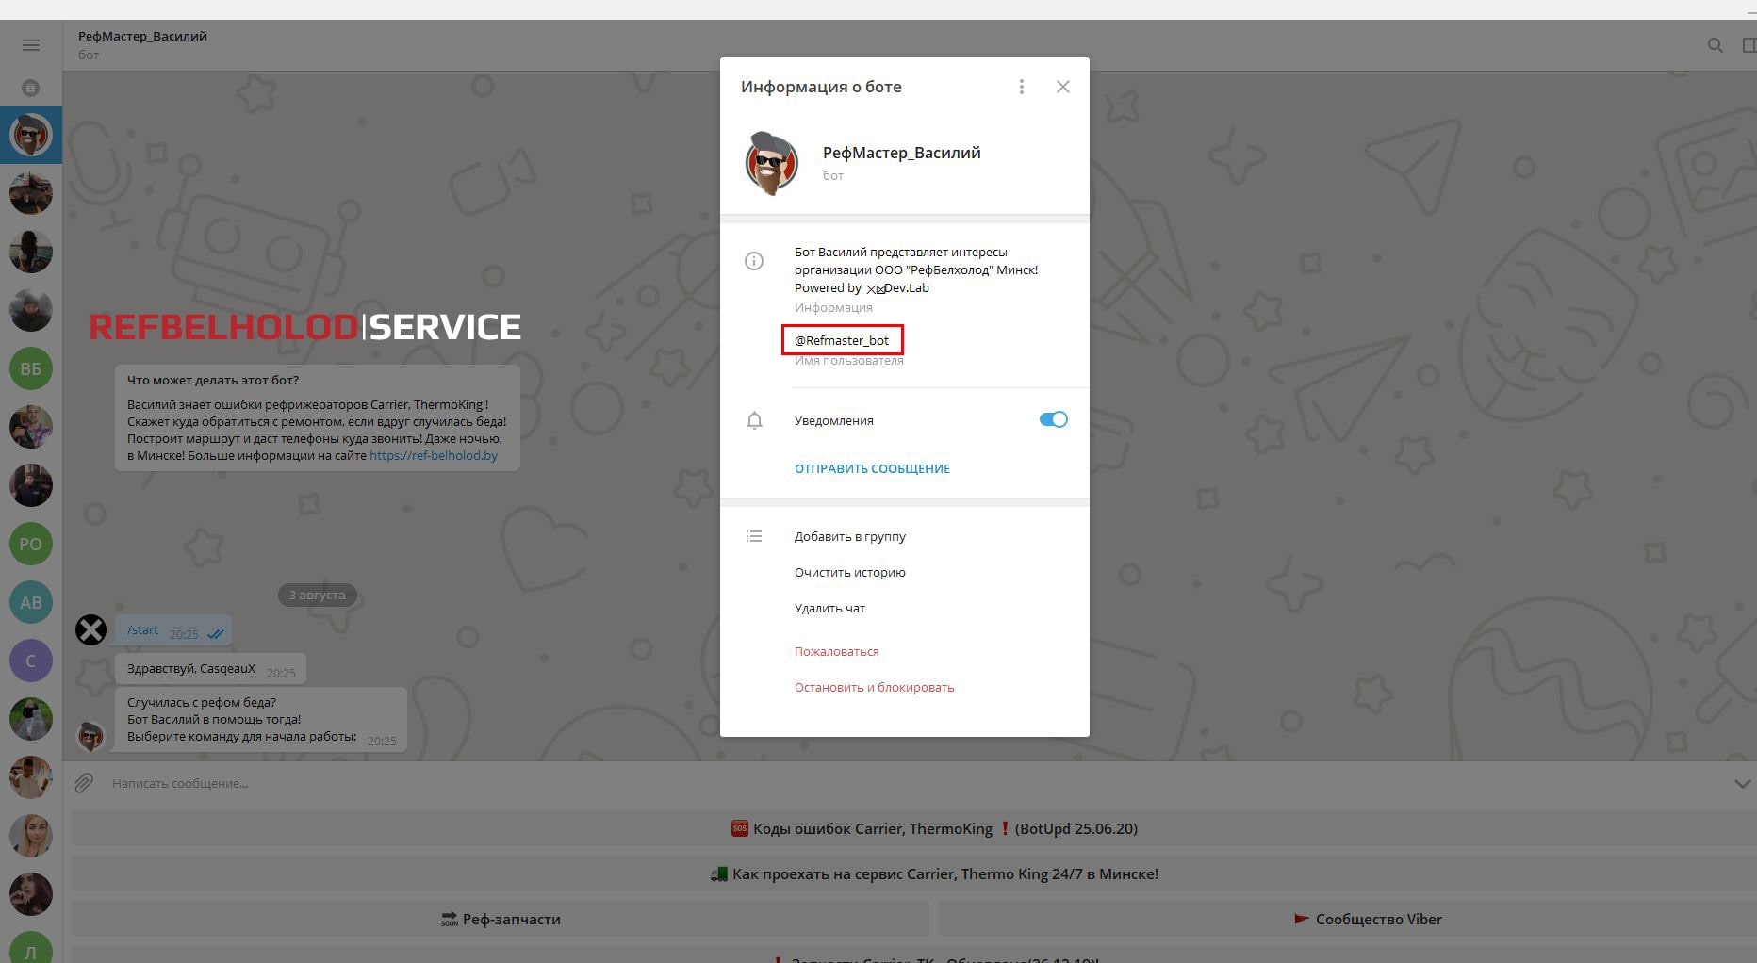The width and height of the screenshot is (1757, 963).
Task: Toggle the right side info panel icon
Action: point(1749,45)
